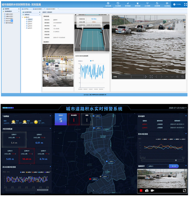Toggle the 水位 legend in the 24-hour chart
The width and height of the screenshot is (189, 197).
(x=91, y=61)
